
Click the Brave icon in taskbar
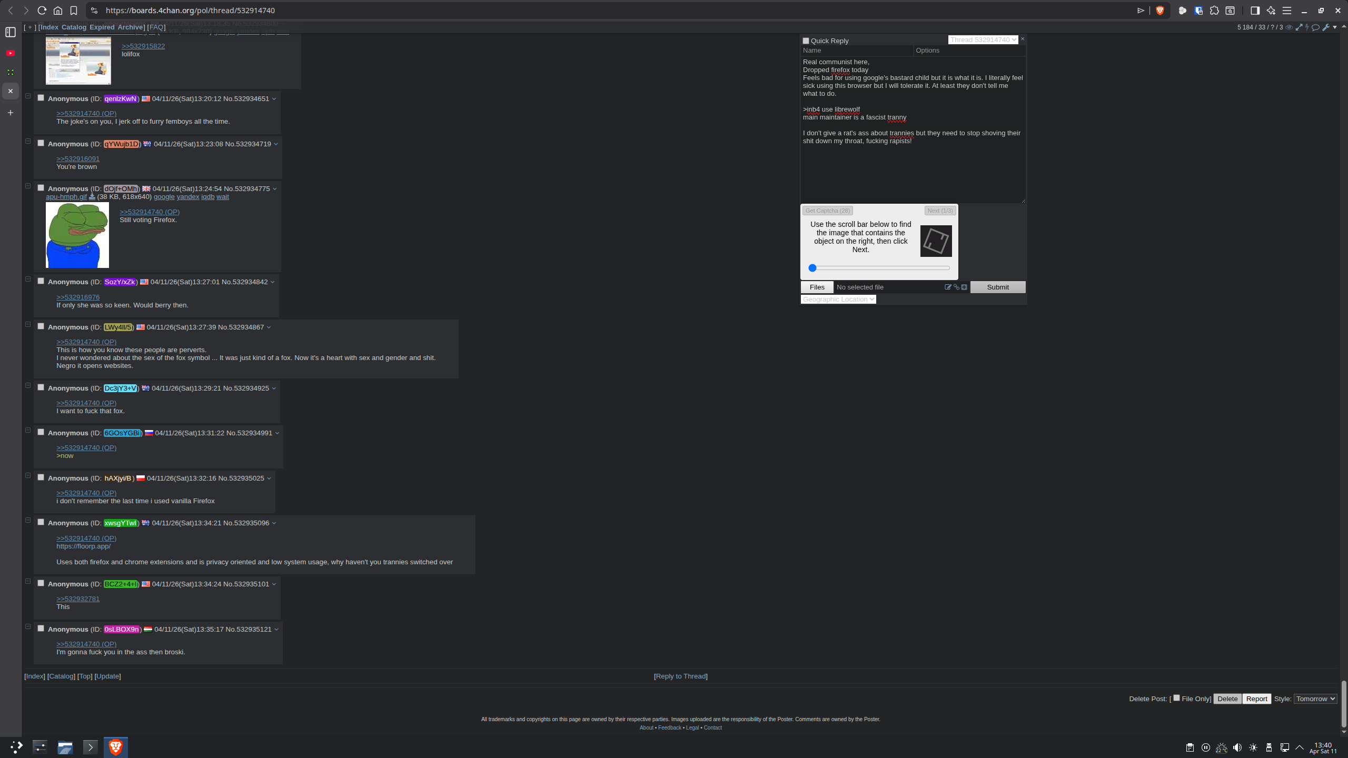[116, 747]
